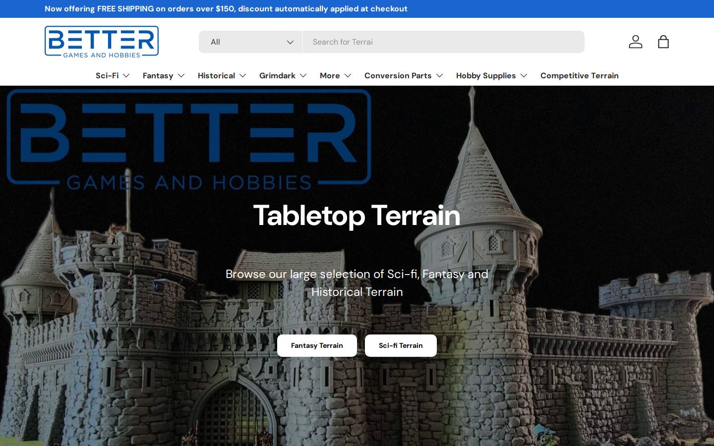Click the Sci-fi Terrain button
The height and width of the screenshot is (446, 714).
[401, 345]
